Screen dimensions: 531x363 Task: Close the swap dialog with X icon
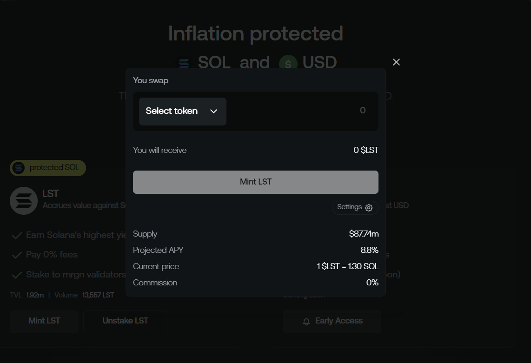396,62
